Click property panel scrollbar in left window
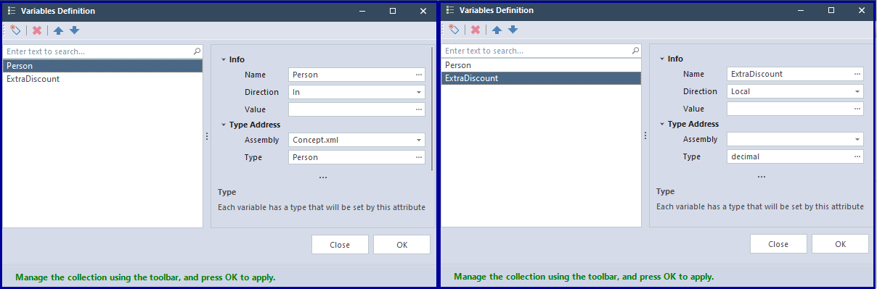The height and width of the screenshot is (289, 877). 433,109
